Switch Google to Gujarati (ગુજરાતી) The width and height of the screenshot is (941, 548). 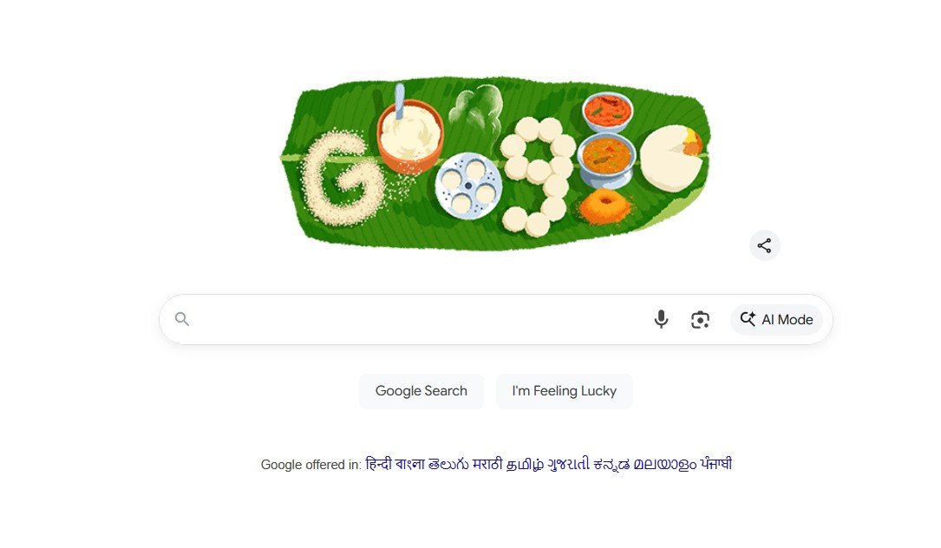tap(568, 464)
